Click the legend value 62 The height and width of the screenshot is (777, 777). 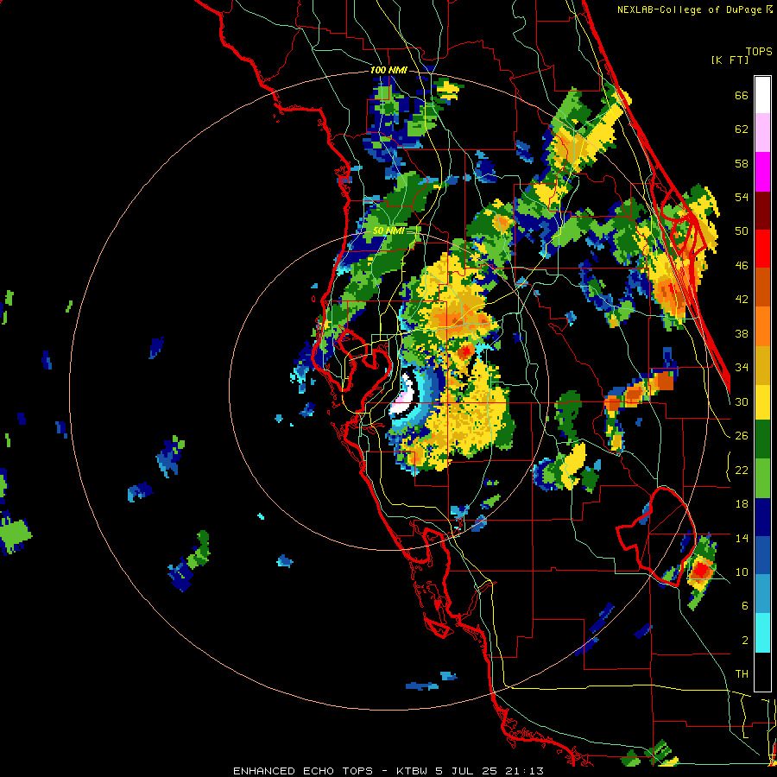(x=742, y=129)
